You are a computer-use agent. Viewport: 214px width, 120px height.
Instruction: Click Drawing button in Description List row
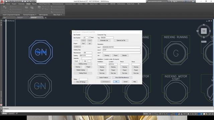107,55
